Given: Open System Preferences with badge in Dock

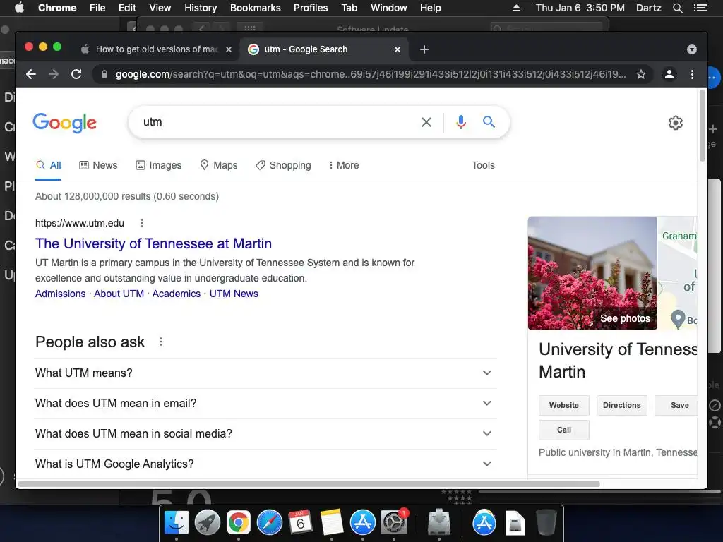Looking at the screenshot, I should 393,523.
